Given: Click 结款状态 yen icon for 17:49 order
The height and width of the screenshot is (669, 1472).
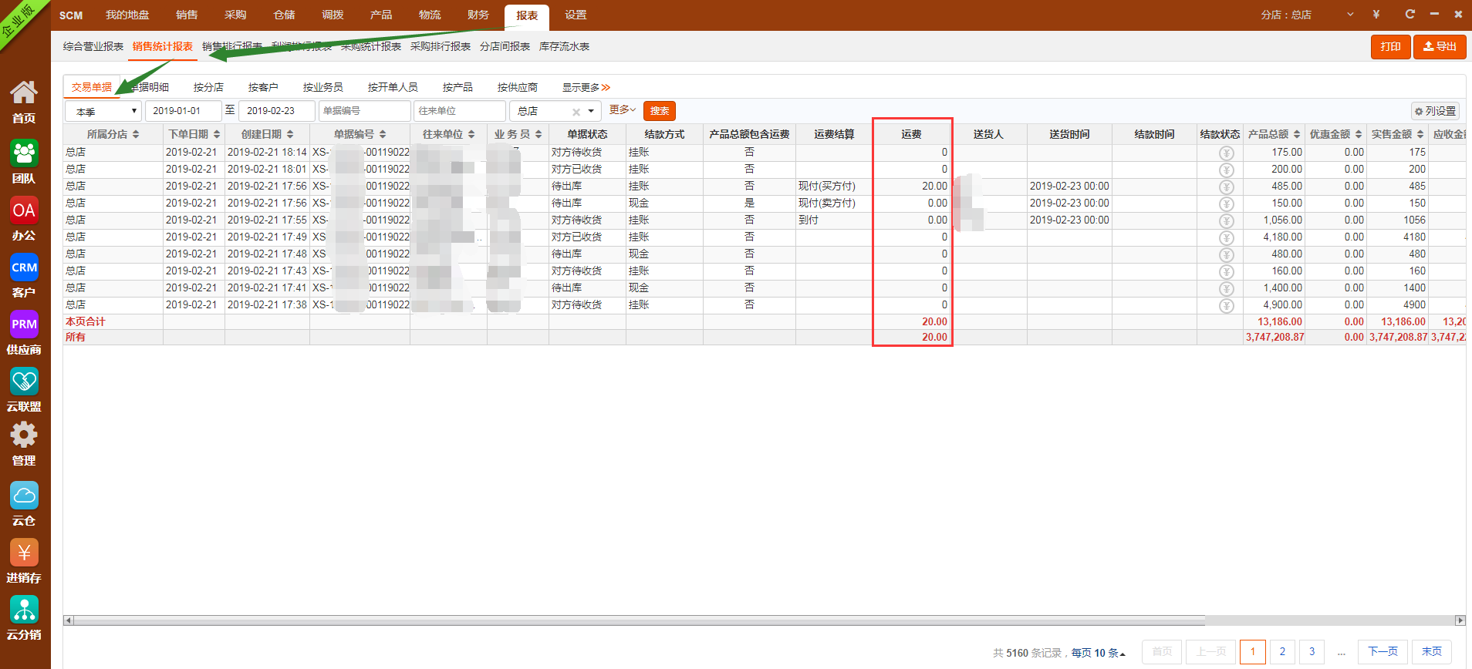Looking at the screenshot, I should pyautogui.click(x=1227, y=237).
